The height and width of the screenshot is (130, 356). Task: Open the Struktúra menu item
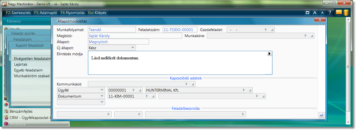coord(17,124)
